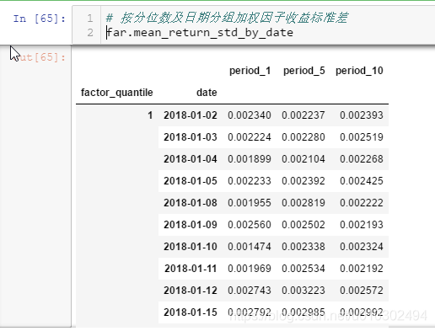Click the Out[65] output prompt area
Viewport: 435px width, 331px height.
click(40, 57)
